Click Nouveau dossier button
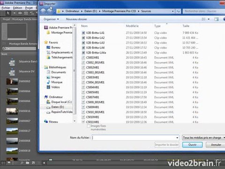Screen dimensions: 225x169 [76, 19]
